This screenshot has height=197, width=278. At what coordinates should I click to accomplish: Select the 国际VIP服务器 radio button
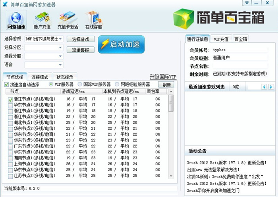(x=80, y=84)
